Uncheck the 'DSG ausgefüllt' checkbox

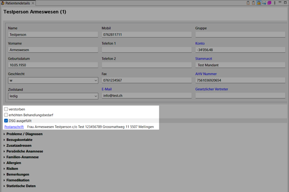(6, 121)
